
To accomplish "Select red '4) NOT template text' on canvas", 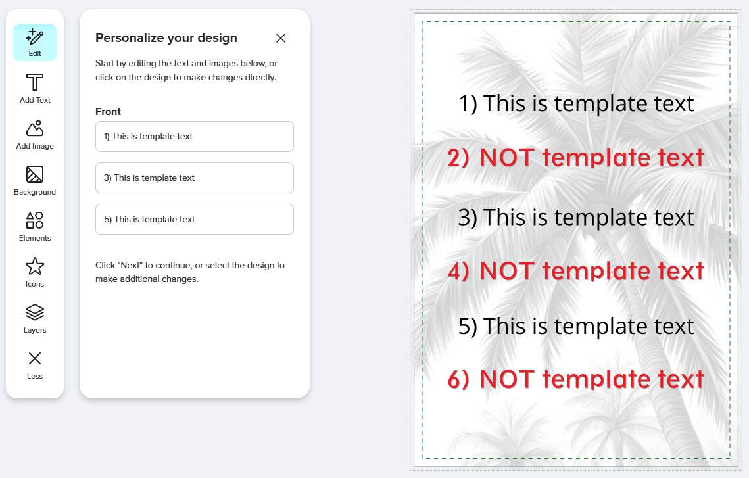I will pos(576,271).
